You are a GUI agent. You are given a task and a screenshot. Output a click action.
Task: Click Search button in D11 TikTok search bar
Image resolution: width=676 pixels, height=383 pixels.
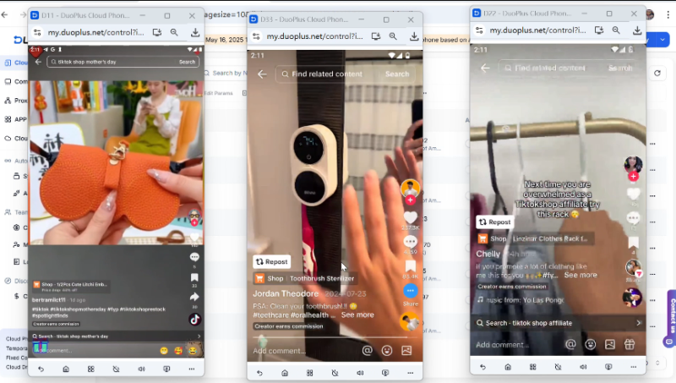pyautogui.click(x=187, y=62)
